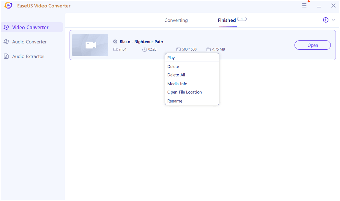
Task: Open the hamburger menu in title bar
Action: point(304,6)
